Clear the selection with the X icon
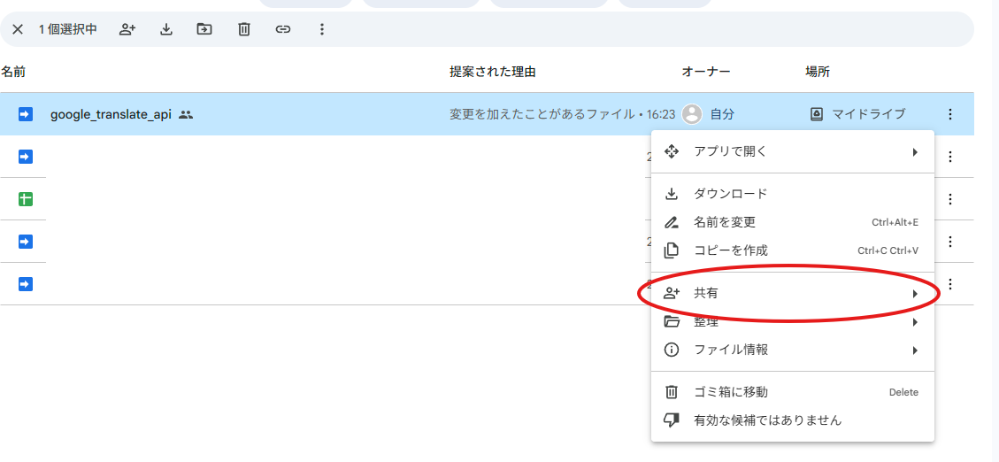The width and height of the screenshot is (999, 462). (x=18, y=29)
